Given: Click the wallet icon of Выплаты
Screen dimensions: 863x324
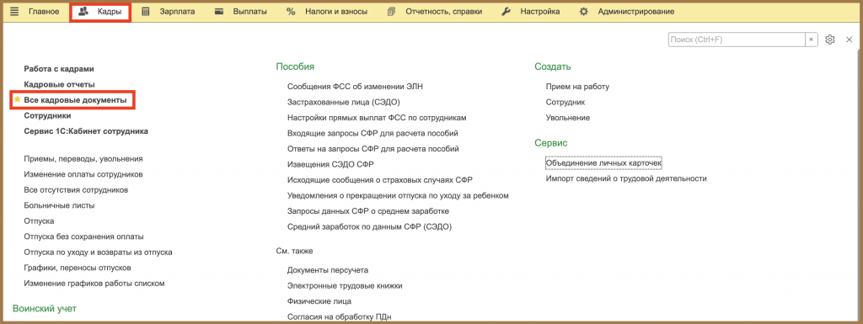Looking at the screenshot, I should tap(219, 12).
